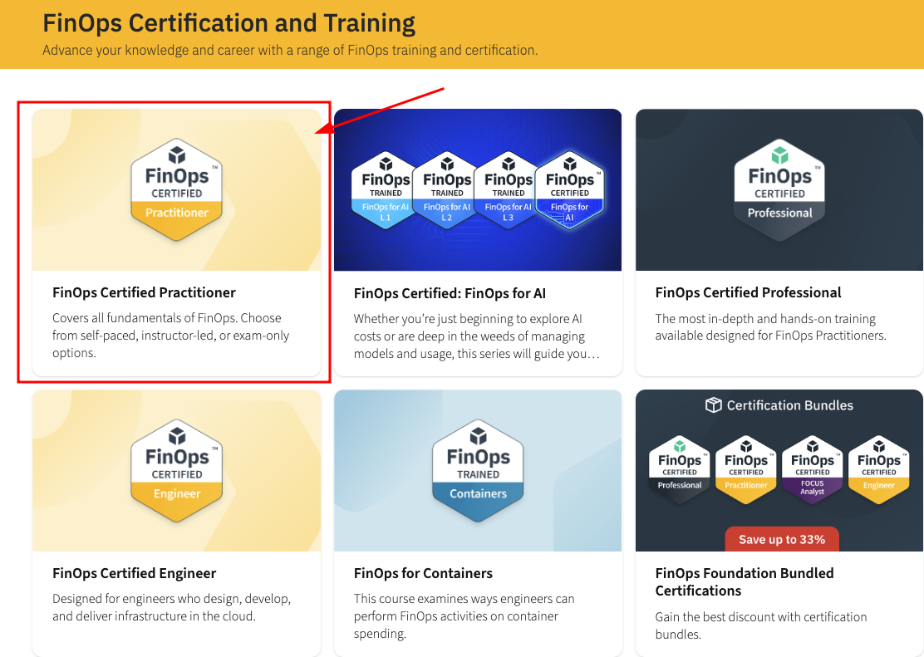
Task: Click the Save up to 33% badge
Action: point(781,539)
